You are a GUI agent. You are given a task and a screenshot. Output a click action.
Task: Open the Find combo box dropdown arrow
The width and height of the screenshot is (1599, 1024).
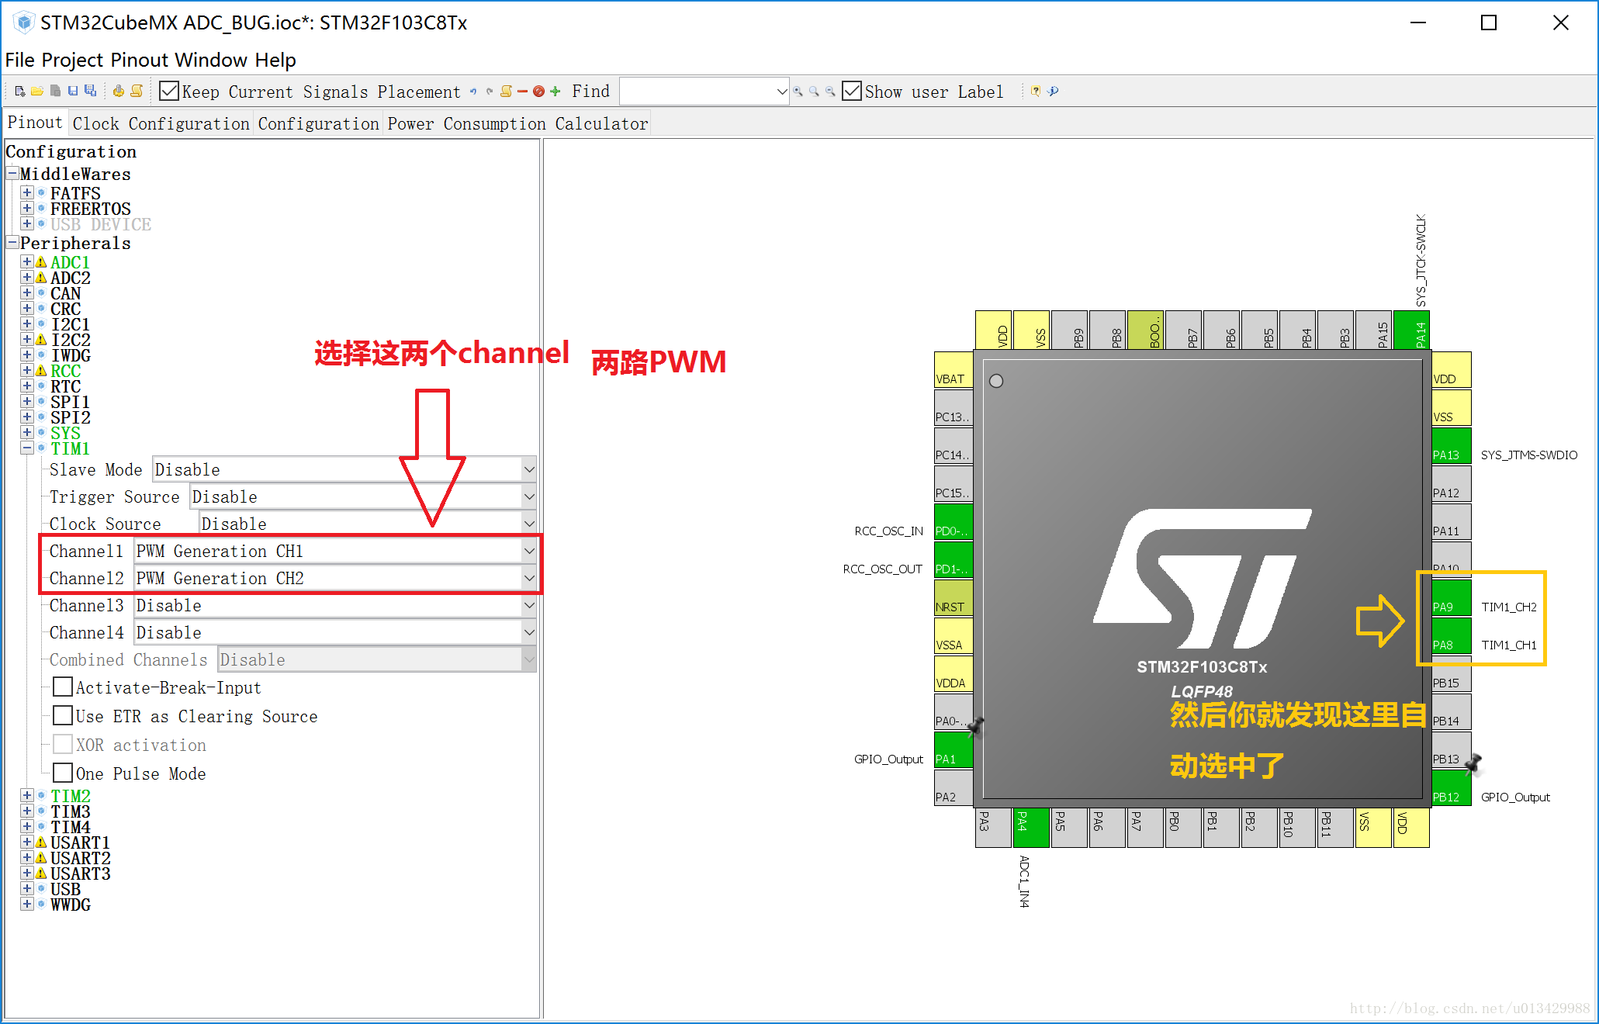781,92
